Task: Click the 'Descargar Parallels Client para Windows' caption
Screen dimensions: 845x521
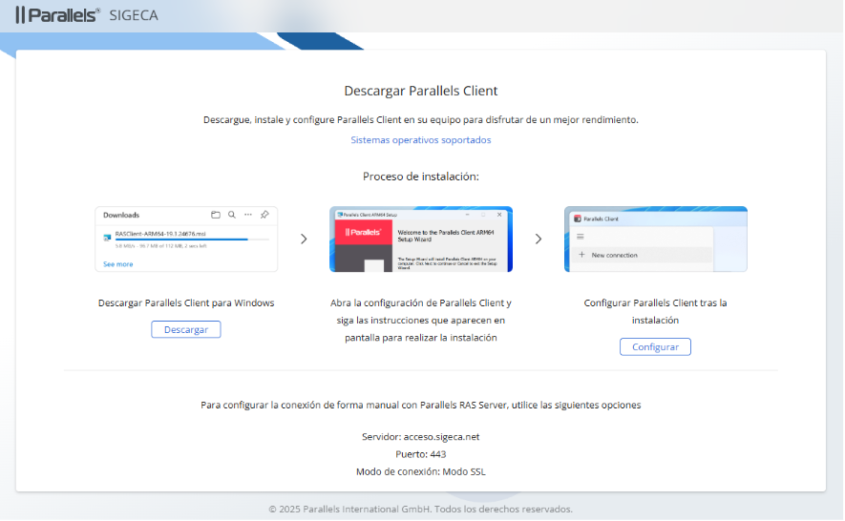Action: coord(186,302)
